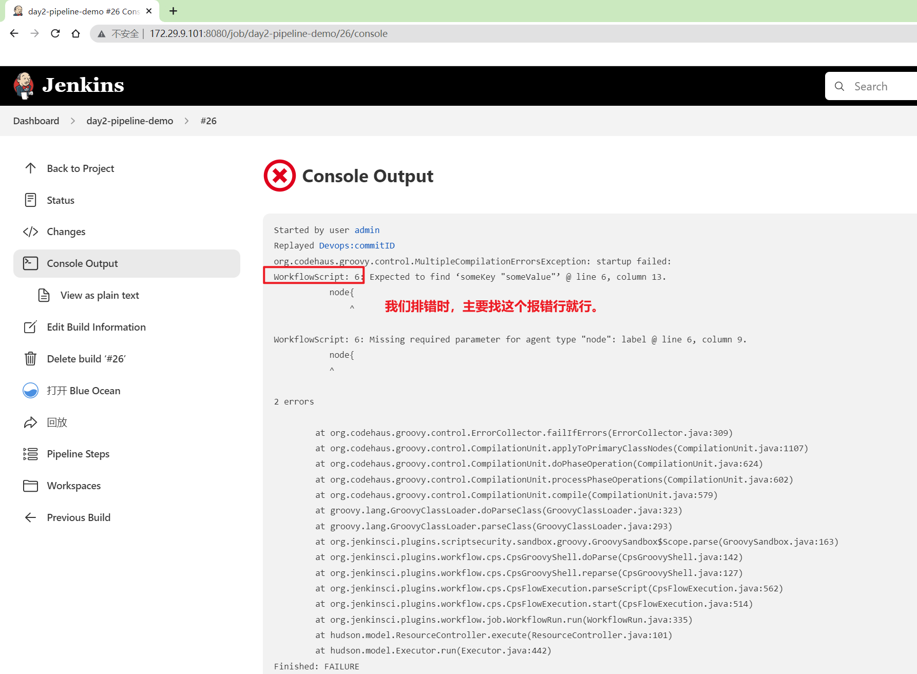Open the 回放 replay page

127,422
